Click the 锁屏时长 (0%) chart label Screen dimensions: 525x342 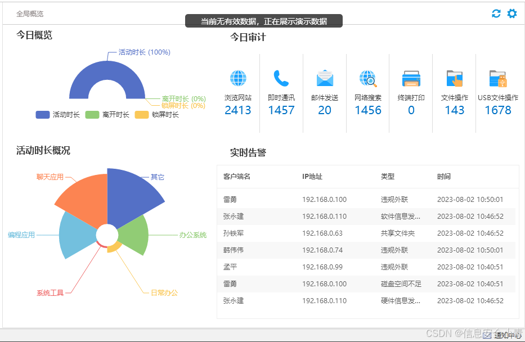(183, 105)
